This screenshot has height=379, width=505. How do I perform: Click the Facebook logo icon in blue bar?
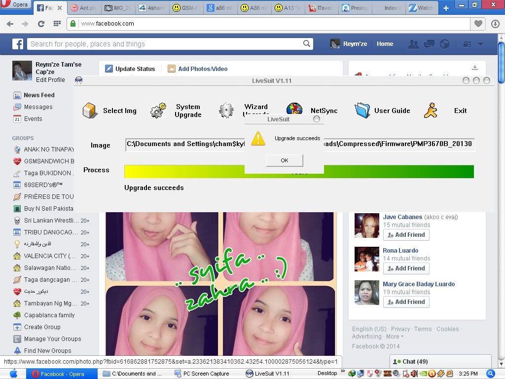coord(18,44)
